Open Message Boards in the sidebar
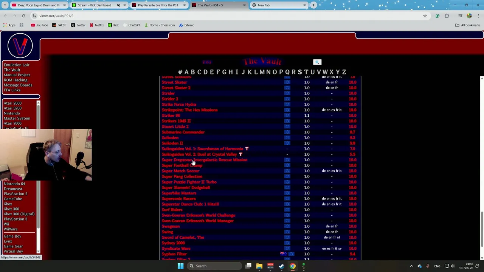 pyautogui.click(x=18, y=85)
